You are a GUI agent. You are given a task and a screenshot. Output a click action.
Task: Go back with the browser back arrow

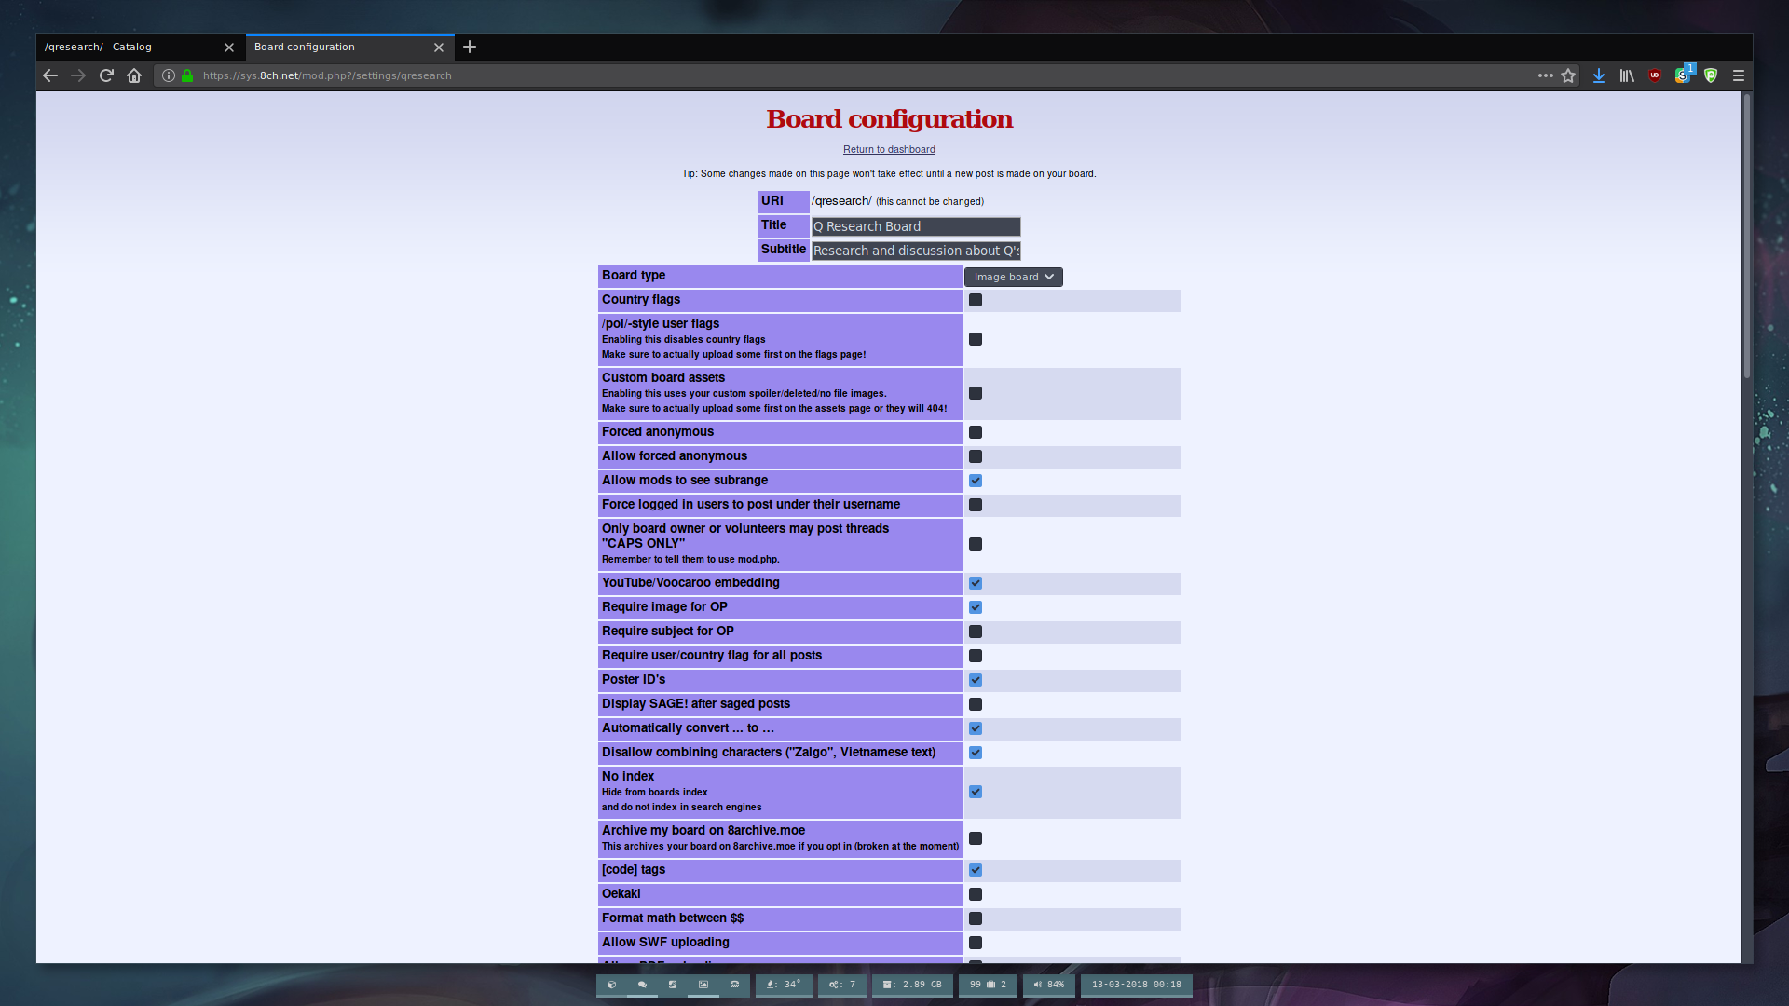(50, 75)
